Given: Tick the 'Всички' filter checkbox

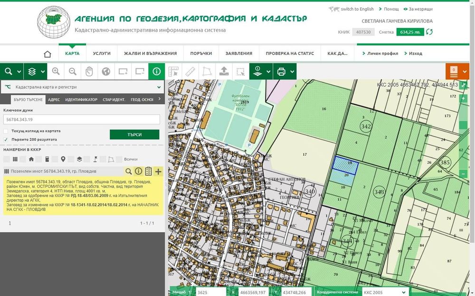Looking at the screenshot, I should point(119,159).
